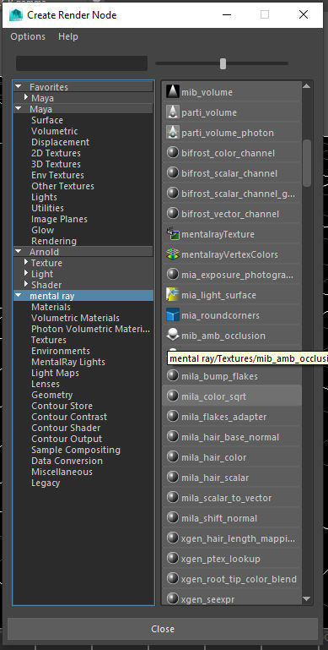The image size is (328, 650).
Task: Click the bifrost_scalar_channel sphere icon
Action: tap(173, 173)
